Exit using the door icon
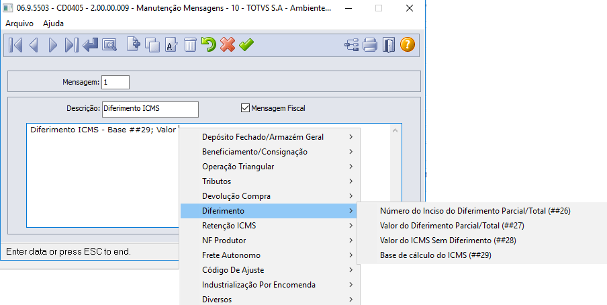This screenshot has width=607, height=305. (389, 45)
